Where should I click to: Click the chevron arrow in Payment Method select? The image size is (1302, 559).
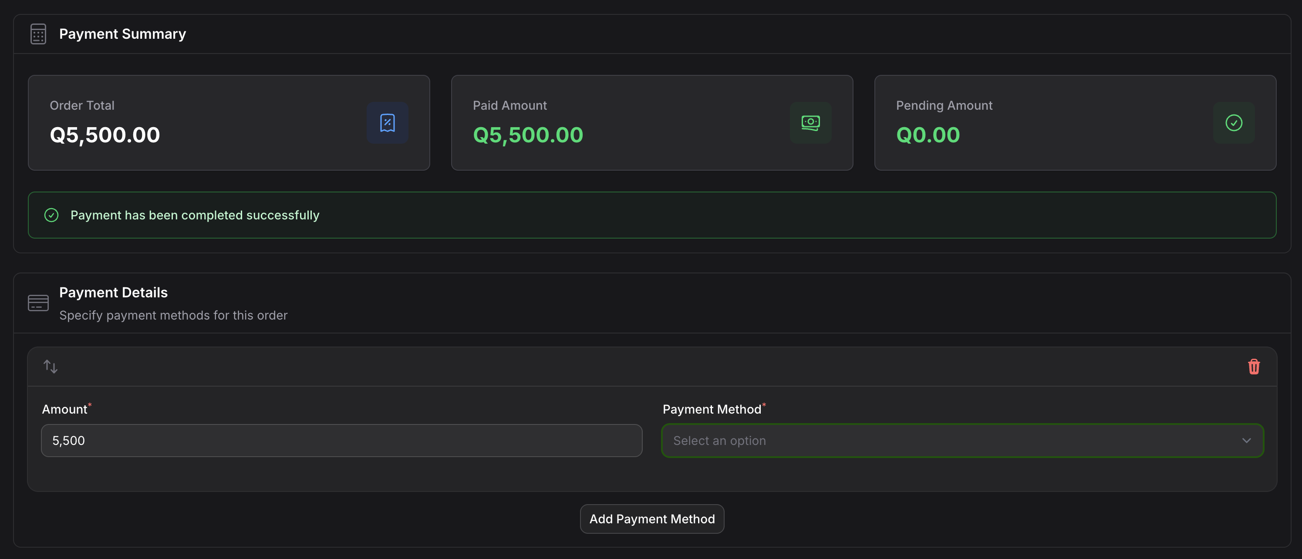pos(1246,441)
